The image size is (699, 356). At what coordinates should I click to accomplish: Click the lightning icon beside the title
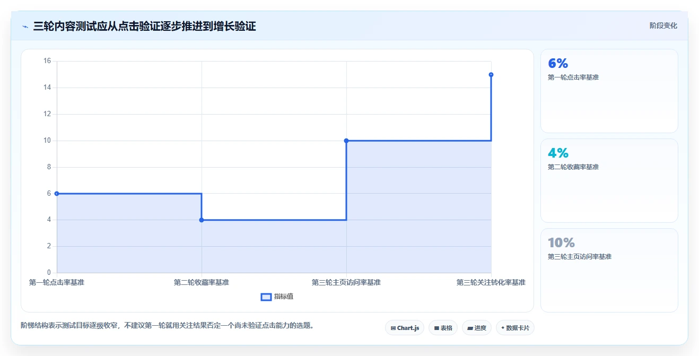25,27
